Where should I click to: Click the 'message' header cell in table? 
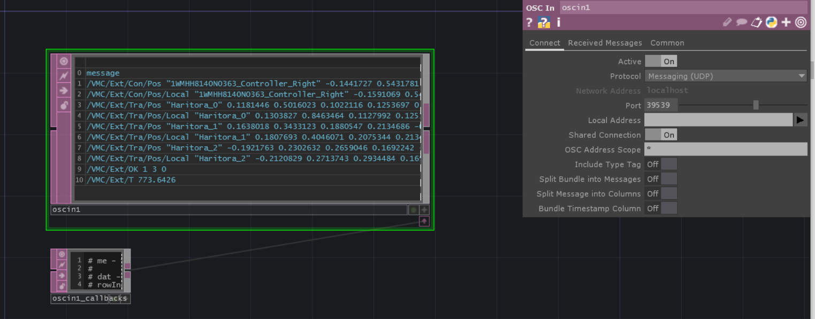(x=253, y=73)
